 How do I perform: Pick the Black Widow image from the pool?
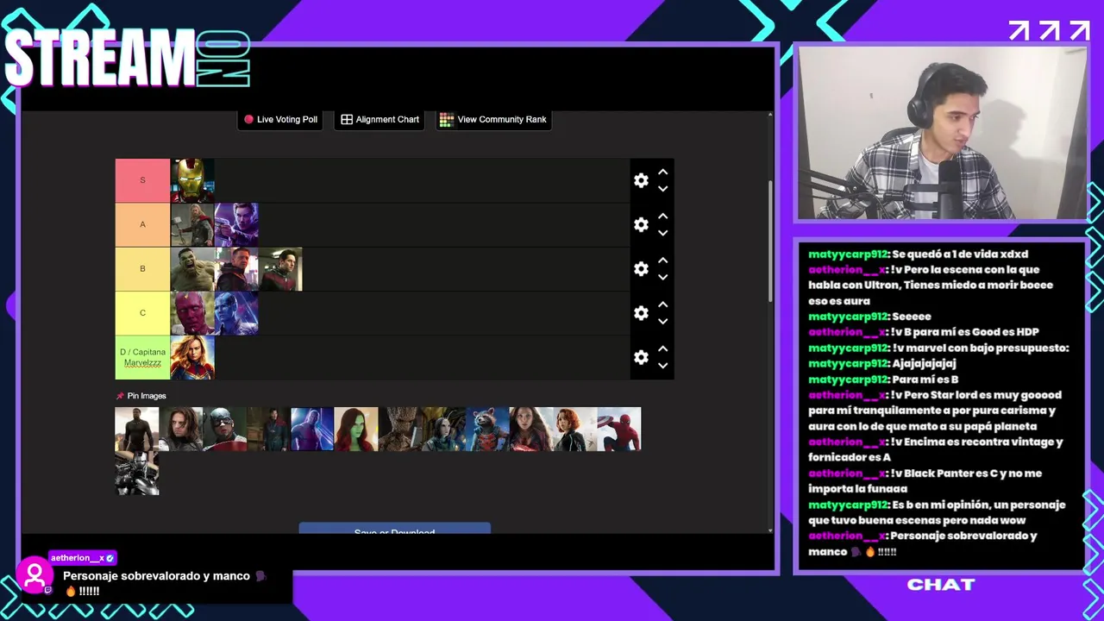tap(575, 429)
